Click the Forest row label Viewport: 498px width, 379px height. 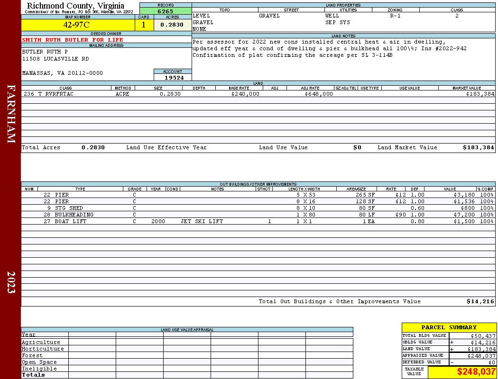pyautogui.click(x=32, y=355)
